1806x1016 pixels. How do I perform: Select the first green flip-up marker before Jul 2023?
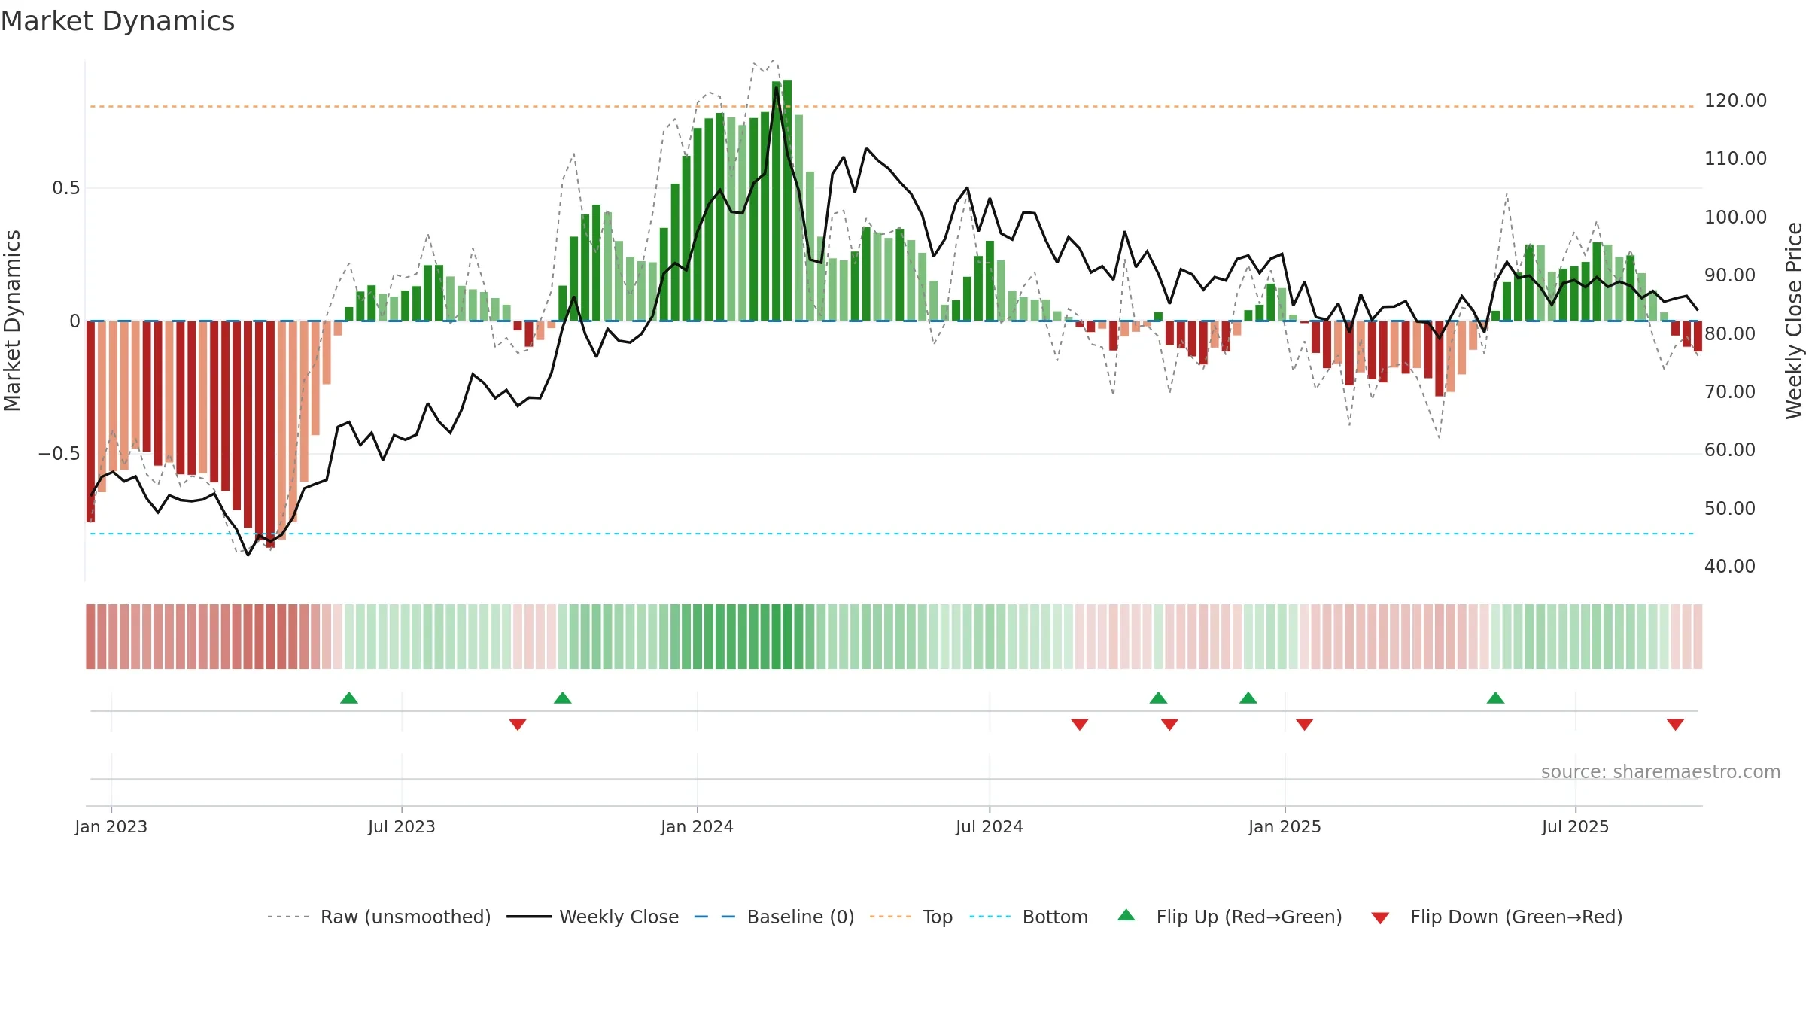point(349,698)
